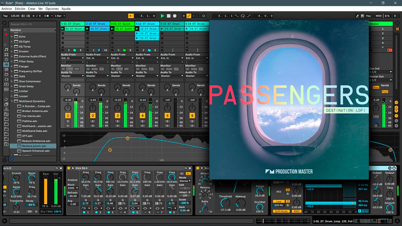Viewport: 402px width, 226px height.
Task: Open the Opciones menu
Action: [52, 9]
